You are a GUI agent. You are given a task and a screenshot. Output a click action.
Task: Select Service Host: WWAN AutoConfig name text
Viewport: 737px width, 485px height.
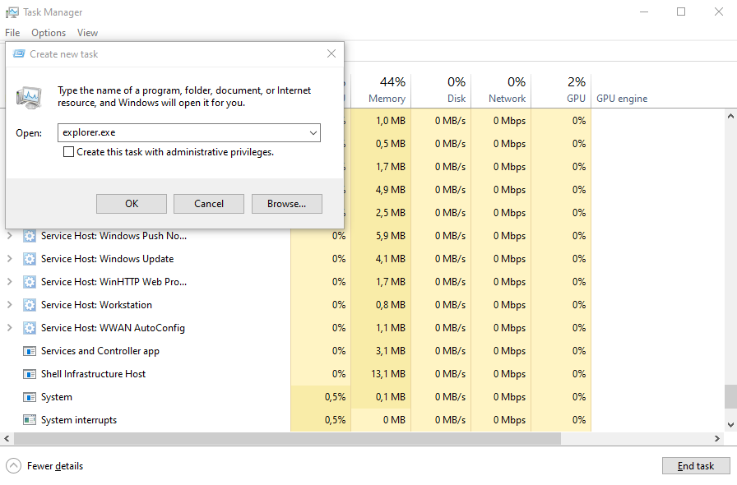[113, 328]
